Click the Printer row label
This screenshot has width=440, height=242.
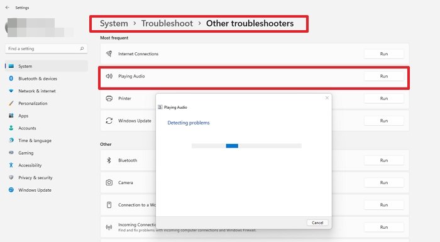[x=124, y=98]
